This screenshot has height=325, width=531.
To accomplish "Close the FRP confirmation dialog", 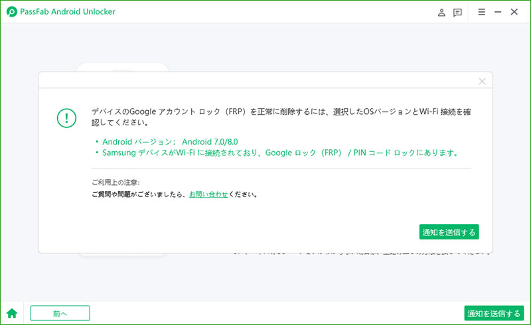I will click(x=483, y=81).
